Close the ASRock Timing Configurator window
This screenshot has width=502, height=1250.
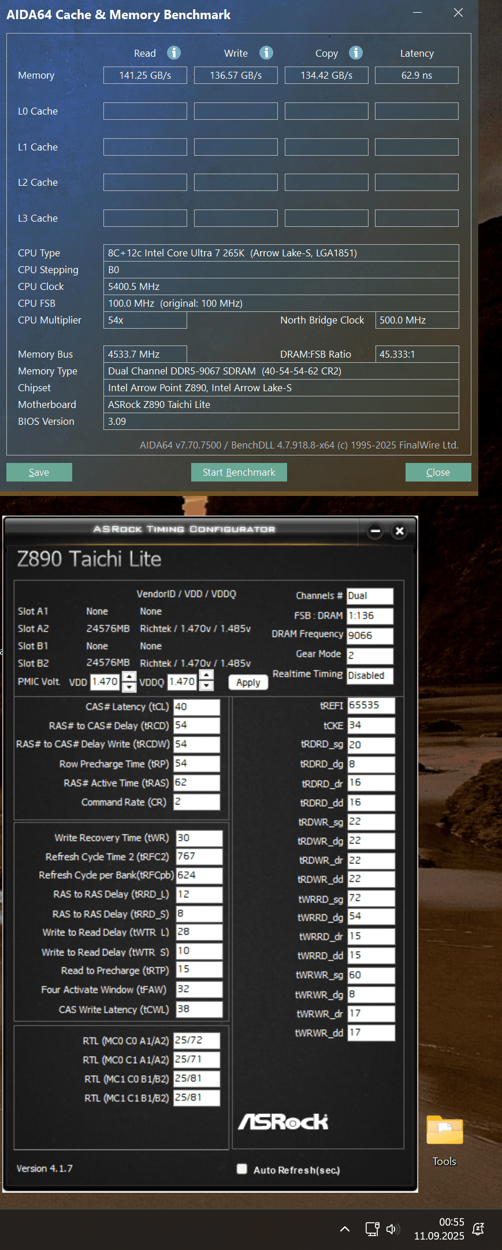(x=399, y=531)
